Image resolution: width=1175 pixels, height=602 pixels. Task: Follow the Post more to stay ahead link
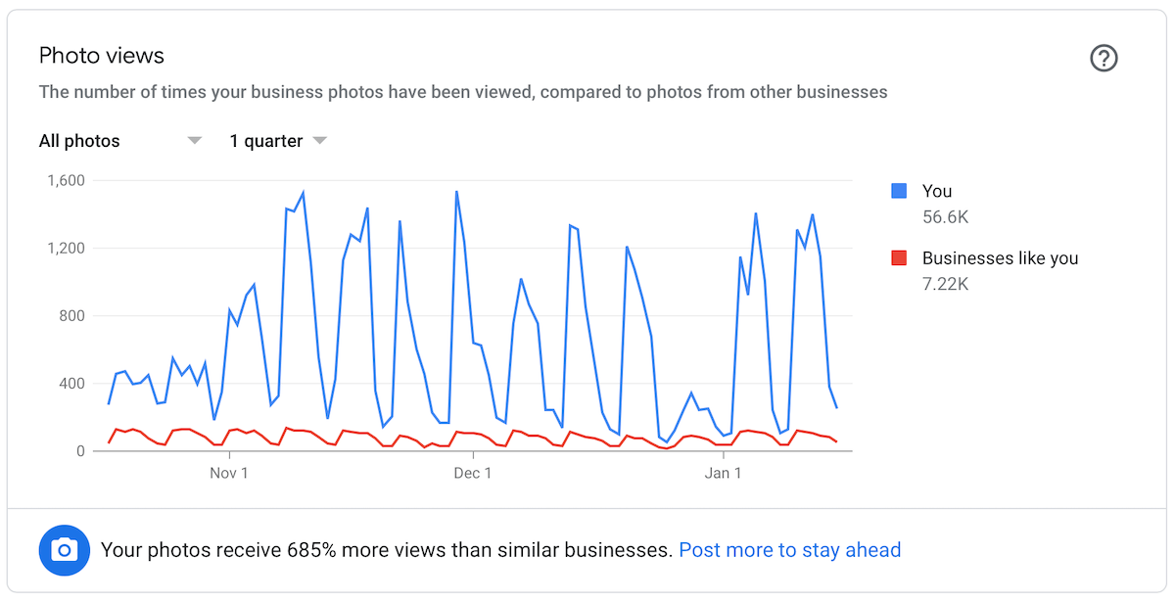tap(790, 550)
